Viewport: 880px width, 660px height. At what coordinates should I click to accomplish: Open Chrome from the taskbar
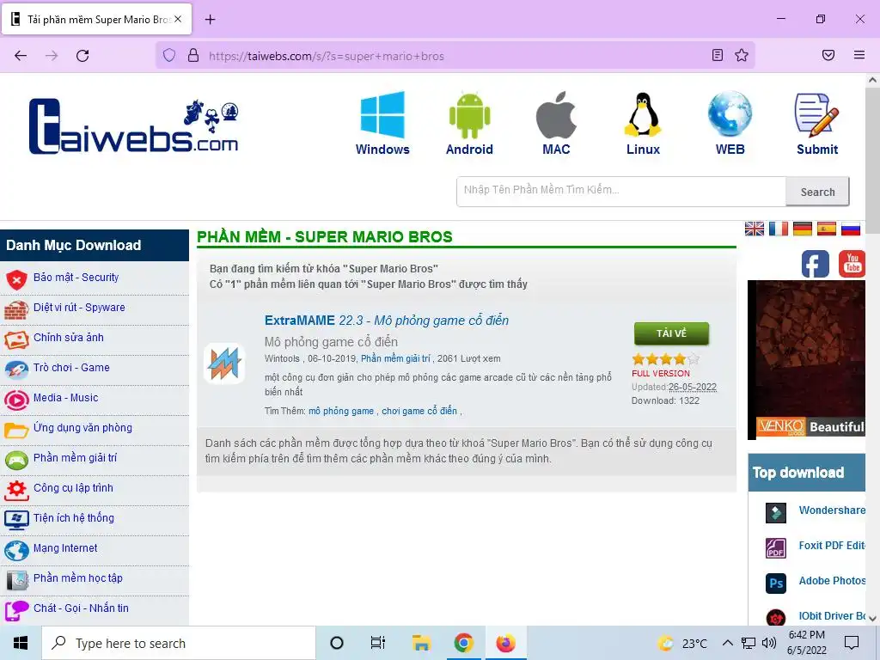coord(463,643)
